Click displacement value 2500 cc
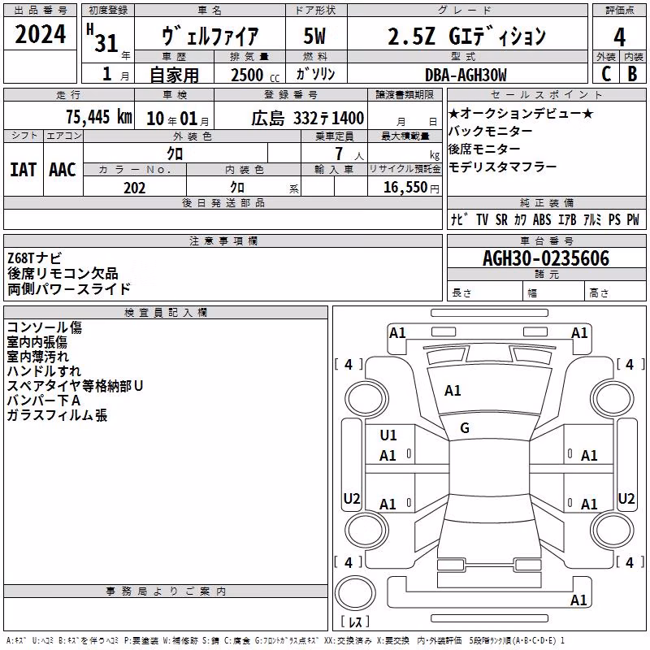 255,76
